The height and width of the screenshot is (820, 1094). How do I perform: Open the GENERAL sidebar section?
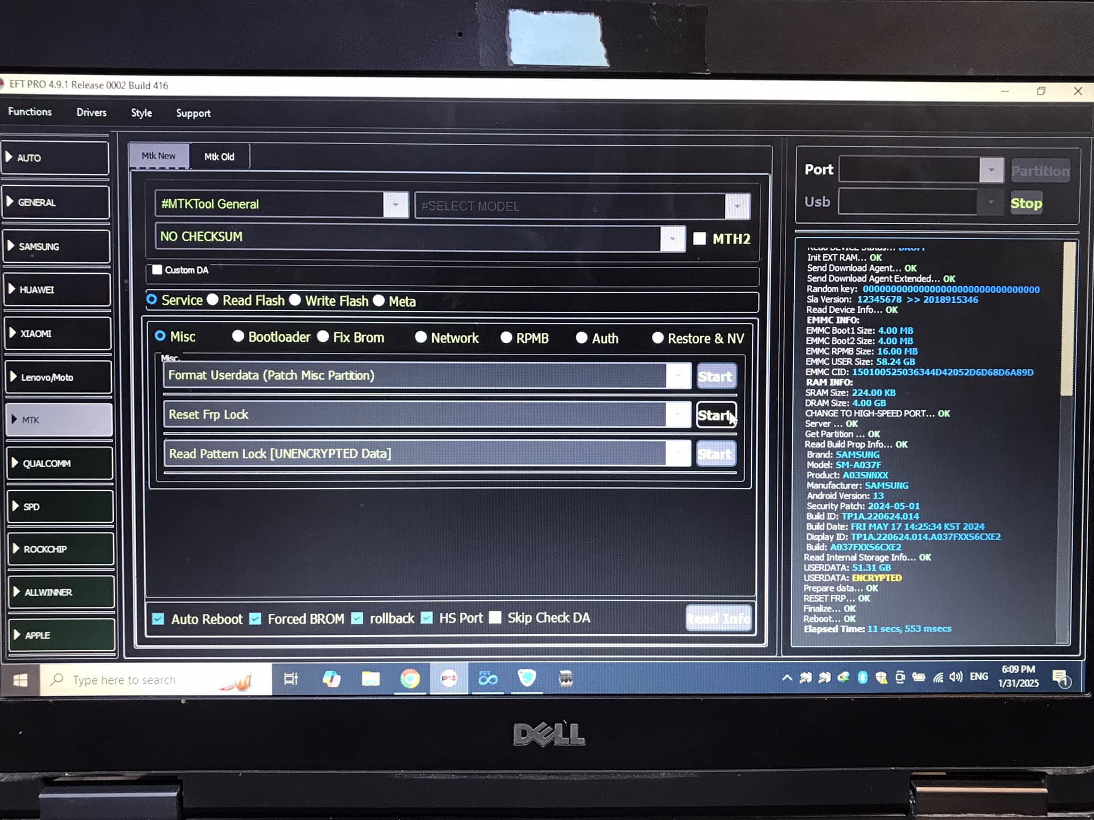pos(56,202)
